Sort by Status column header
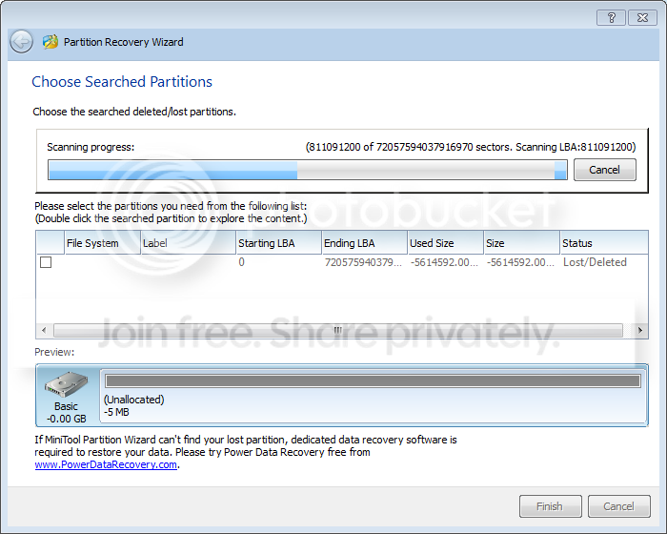Screen dimensions: 667x534 click(604, 243)
